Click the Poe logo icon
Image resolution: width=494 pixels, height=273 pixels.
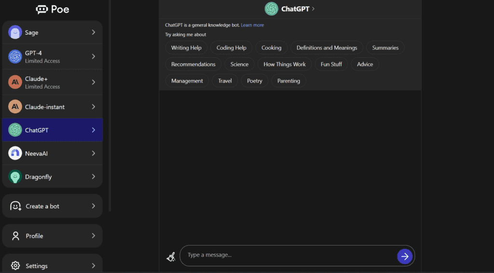pyautogui.click(x=42, y=9)
